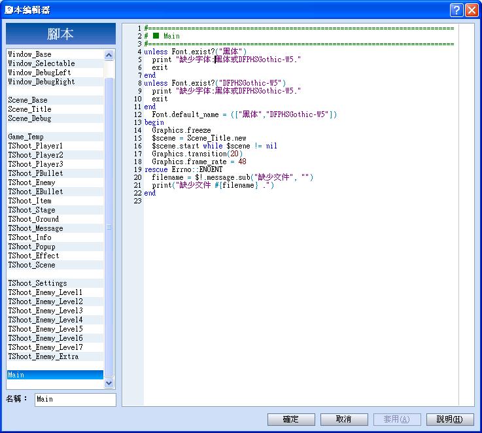This screenshot has width=482, height=433.
Task: Select TShoot_Enemy_Extra script
Action: pyautogui.click(x=55, y=357)
